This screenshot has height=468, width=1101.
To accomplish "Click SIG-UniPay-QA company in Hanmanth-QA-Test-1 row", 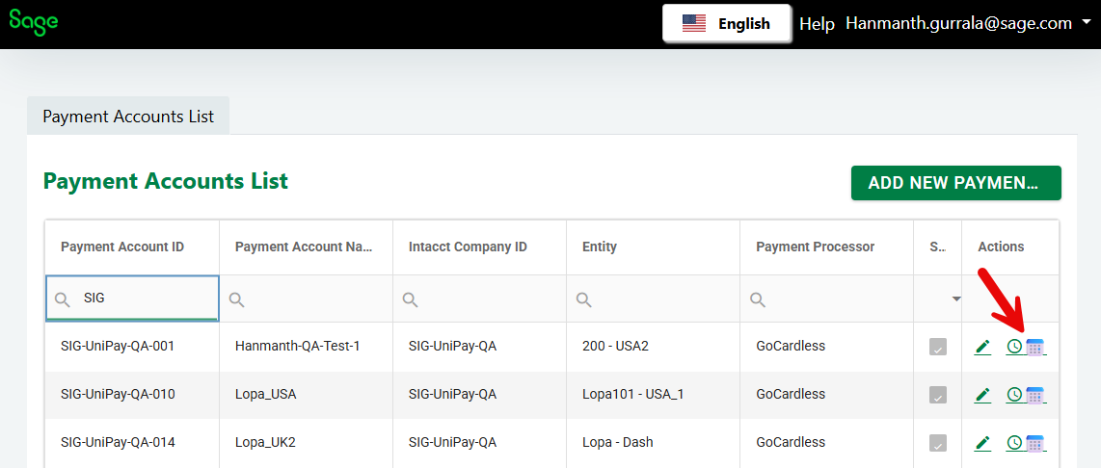I will coord(452,346).
